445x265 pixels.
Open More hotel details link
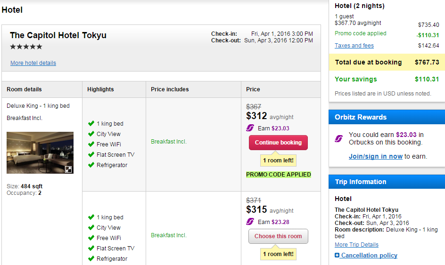pyautogui.click(x=33, y=63)
